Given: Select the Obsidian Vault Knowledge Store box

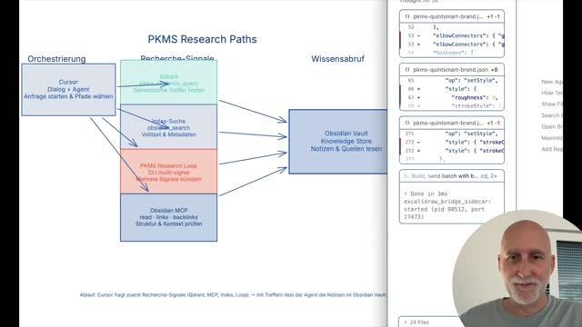Looking at the screenshot, I should (x=338, y=142).
